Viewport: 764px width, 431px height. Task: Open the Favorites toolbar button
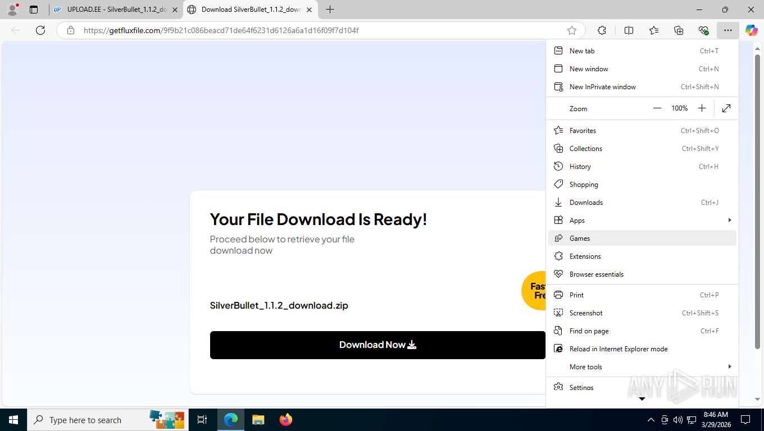[654, 30]
